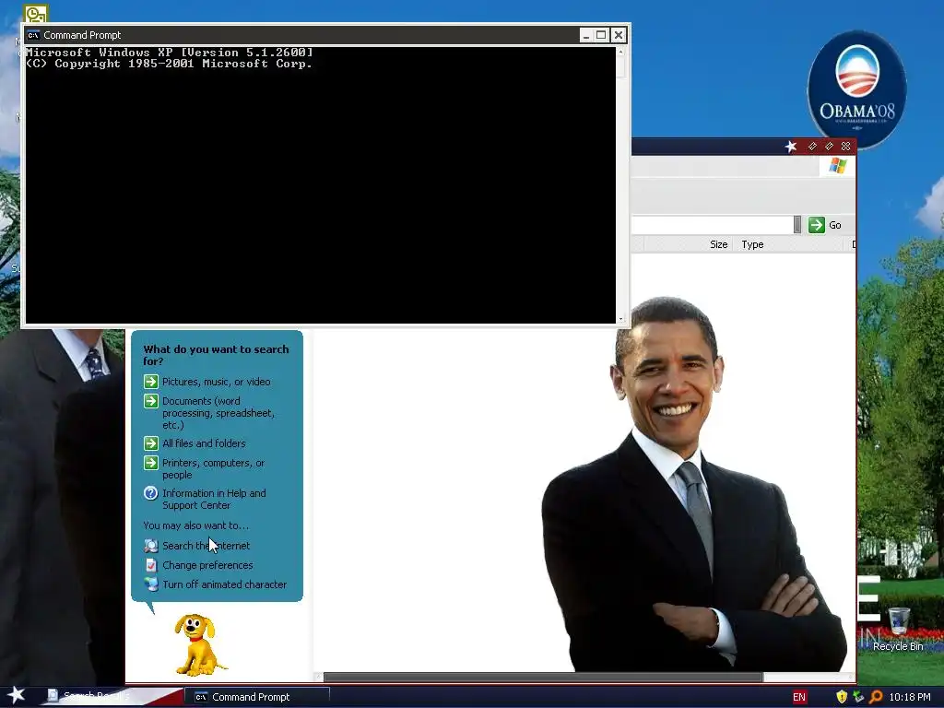Click All files and folders arrow icon
Viewport: 944px width, 708px height.
(x=151, y=443)
